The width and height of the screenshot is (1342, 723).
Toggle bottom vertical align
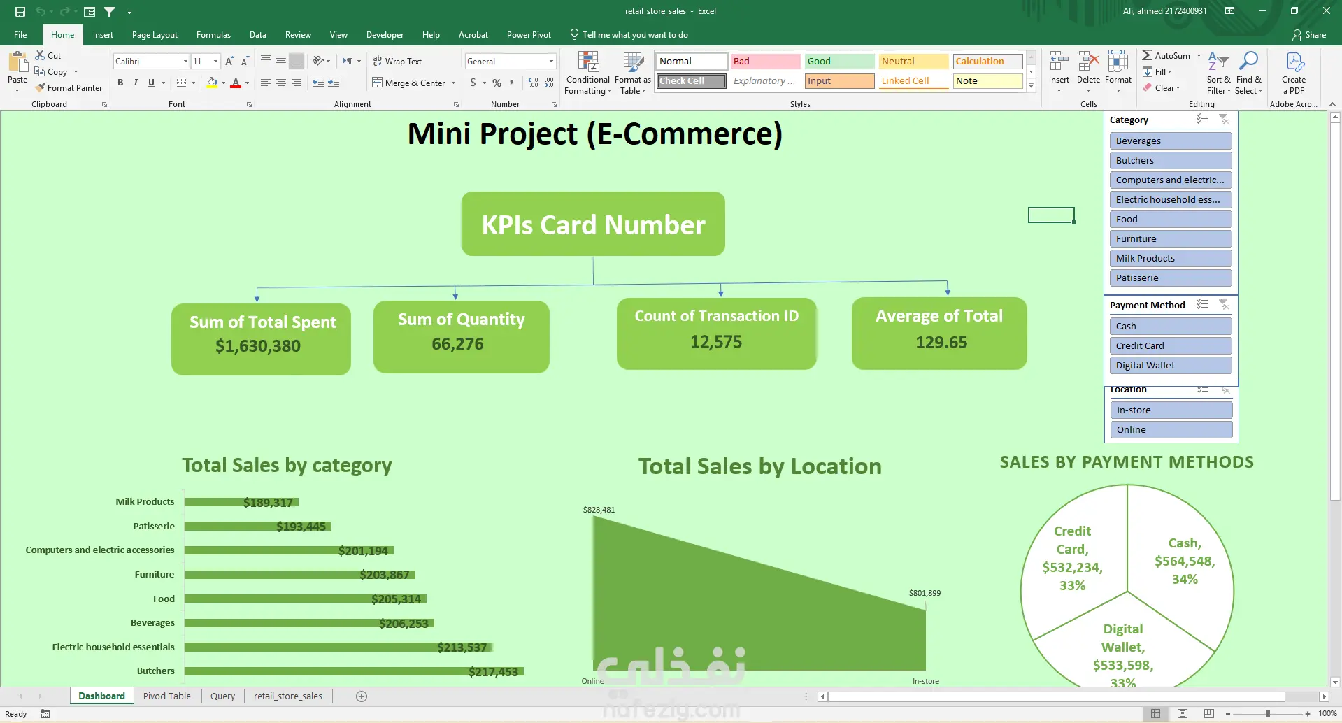click(x=297, y=62)
